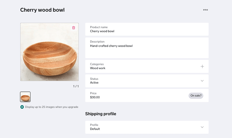
Task: Select the Wood work category value
Action: [98, 68]
